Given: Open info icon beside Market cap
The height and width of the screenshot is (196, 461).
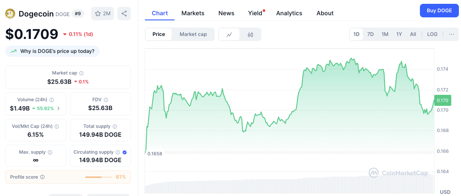Looking at the screenshot, I should coord(81,73).
